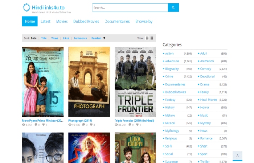Click Mere Pyare Prime Minister title link
Viewport: 254px width, 163px height.
coord(42,121)
